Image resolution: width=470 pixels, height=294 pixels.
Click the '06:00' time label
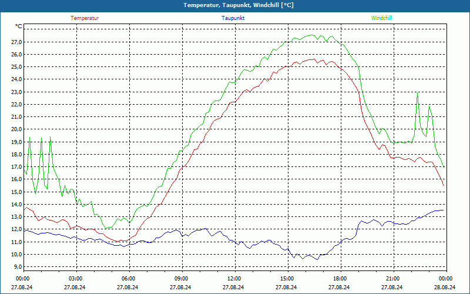tap(127, 279)
